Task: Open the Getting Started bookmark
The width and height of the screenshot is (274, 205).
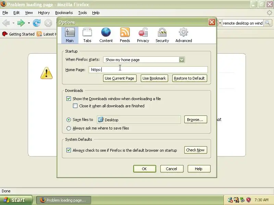Action: point(18,34)
